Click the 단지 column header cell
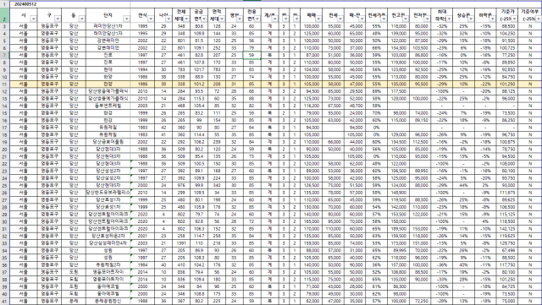Screen dimensions: 542x305 [108, 15]
